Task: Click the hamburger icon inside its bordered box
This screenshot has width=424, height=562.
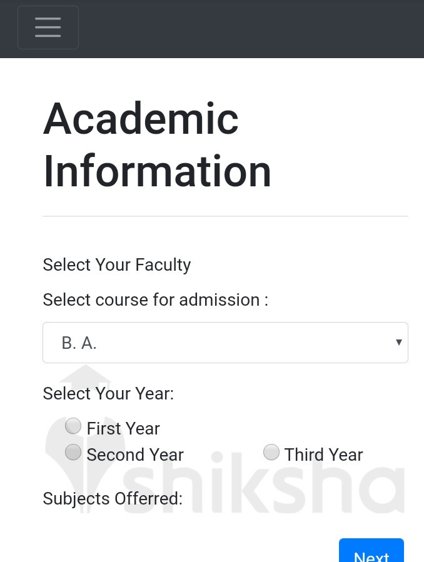Action: (x=48, y=28)
